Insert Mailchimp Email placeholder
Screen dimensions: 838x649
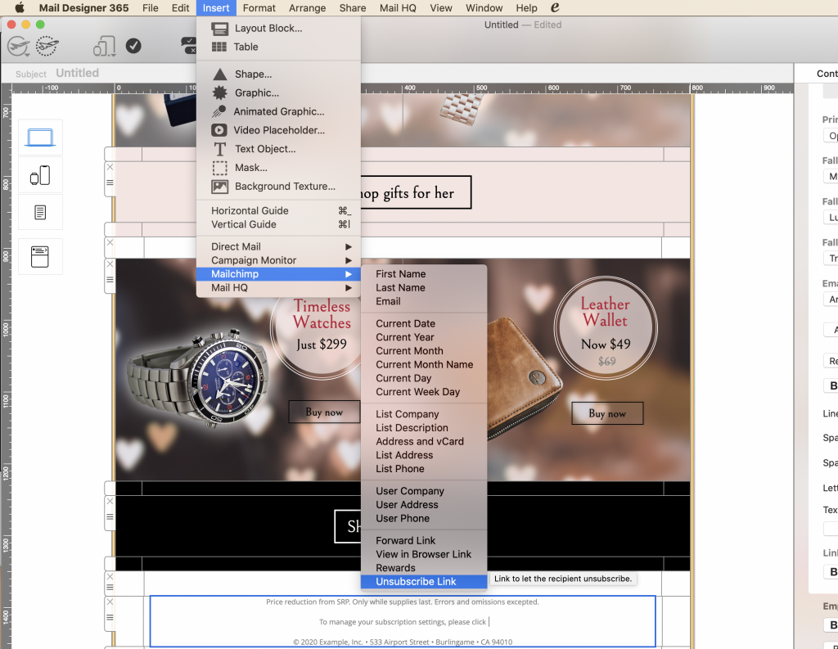click(424, 301)
